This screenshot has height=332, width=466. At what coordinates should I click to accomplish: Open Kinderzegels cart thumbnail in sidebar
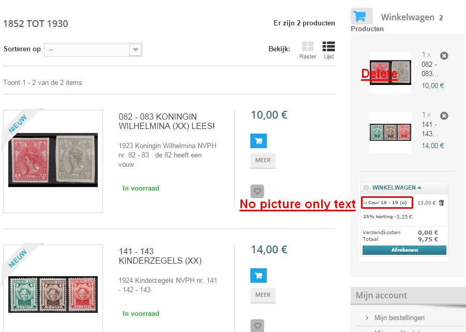(x=390, y=132)
